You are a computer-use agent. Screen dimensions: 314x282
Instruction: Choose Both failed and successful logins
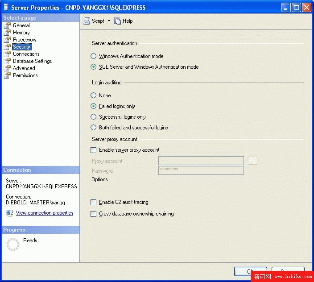[x=93, y=127]
